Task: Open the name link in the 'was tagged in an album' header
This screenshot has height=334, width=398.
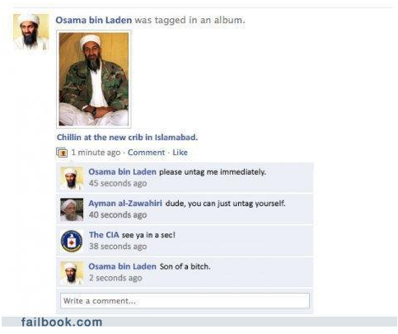Action: (x=94, y=20)
